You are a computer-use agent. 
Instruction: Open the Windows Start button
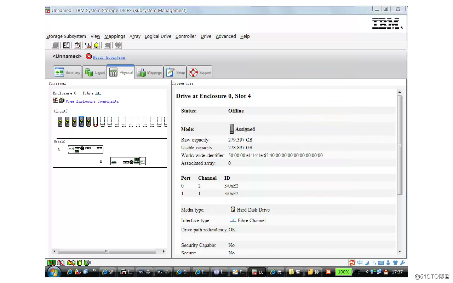pos(54,272)
